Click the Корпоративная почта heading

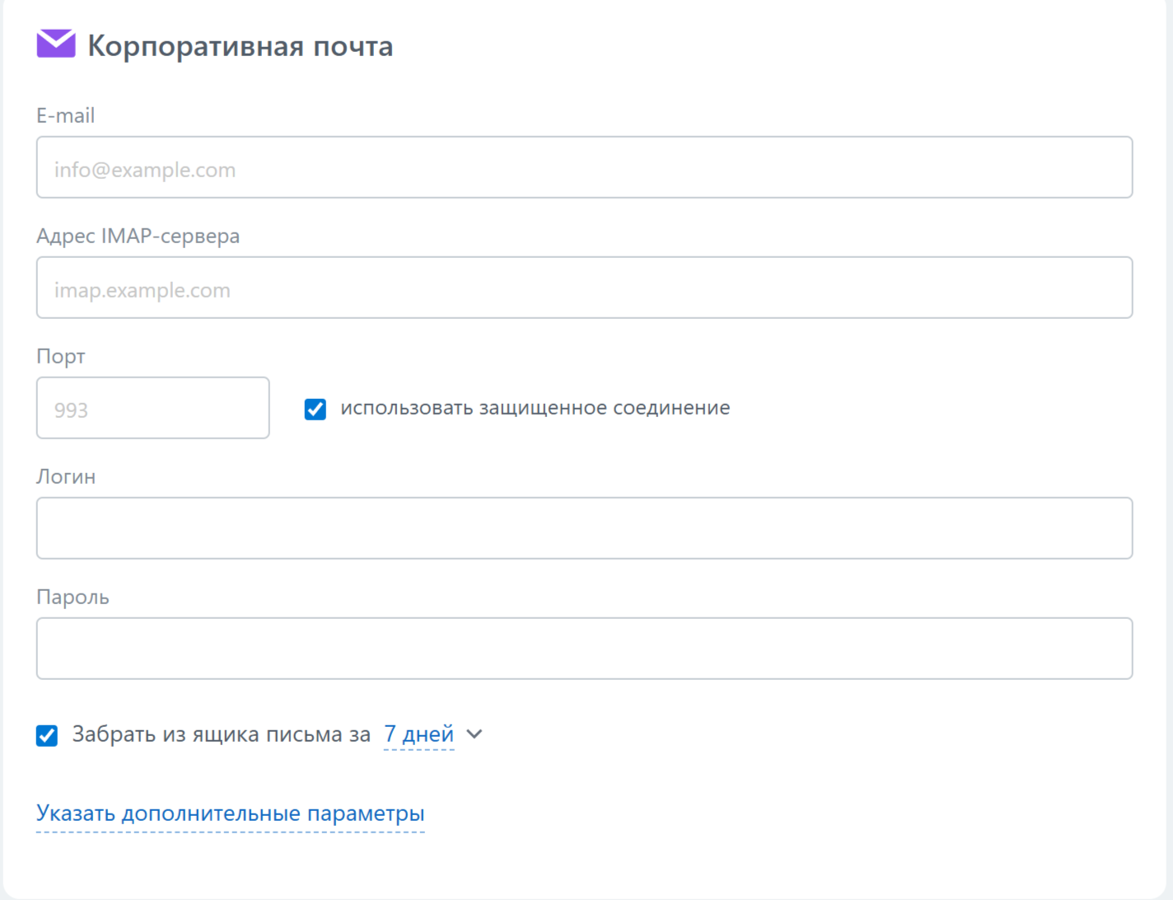[240, 46]
